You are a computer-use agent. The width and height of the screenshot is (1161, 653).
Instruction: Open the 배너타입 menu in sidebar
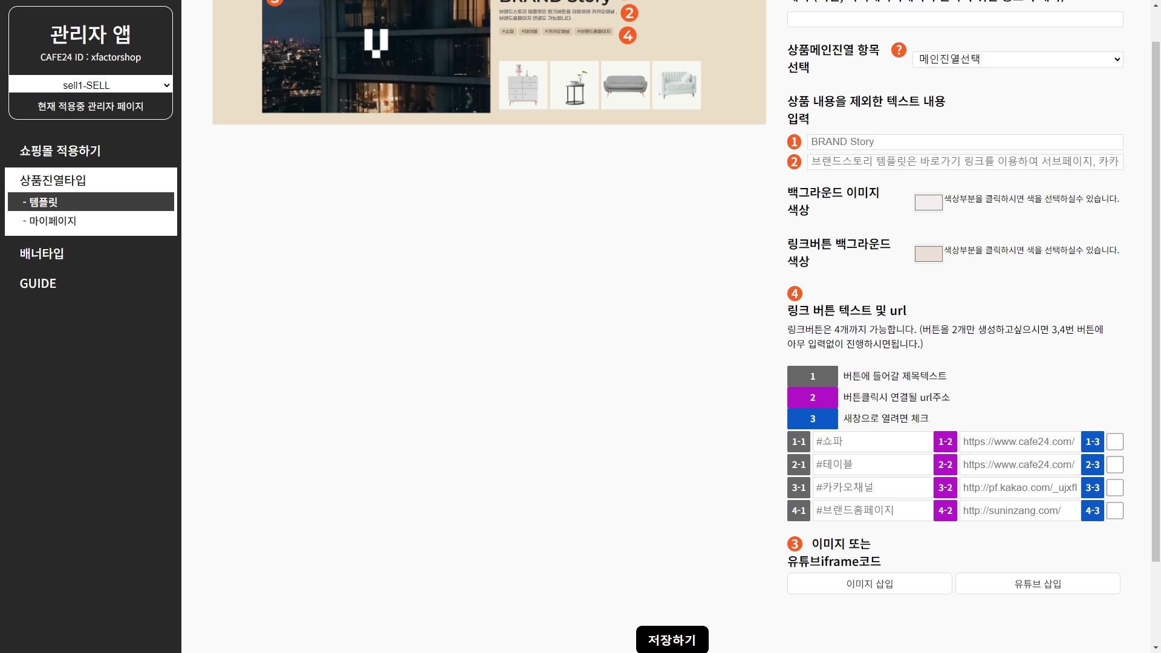[42, 254]
